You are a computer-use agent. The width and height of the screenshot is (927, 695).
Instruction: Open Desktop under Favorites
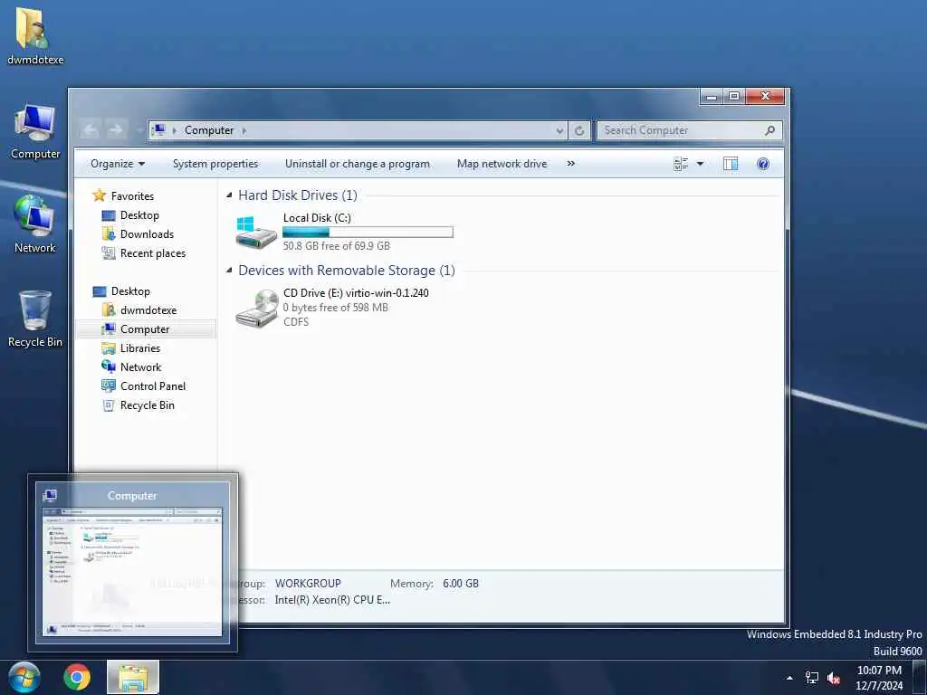139,215
